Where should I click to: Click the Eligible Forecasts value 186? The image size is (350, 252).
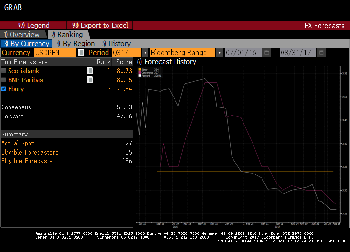(127, 161)
